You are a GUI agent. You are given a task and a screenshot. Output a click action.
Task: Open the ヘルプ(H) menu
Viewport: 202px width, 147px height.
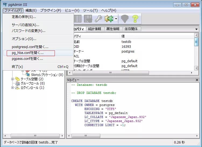109,10
